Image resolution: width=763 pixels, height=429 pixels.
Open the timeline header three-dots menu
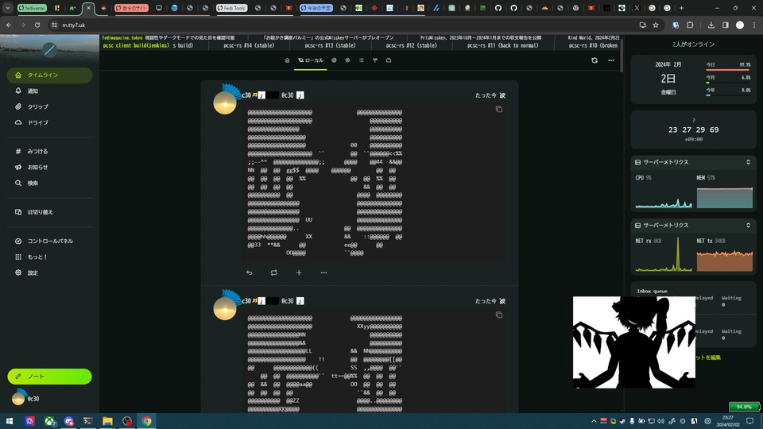click(x=611, y=60)
